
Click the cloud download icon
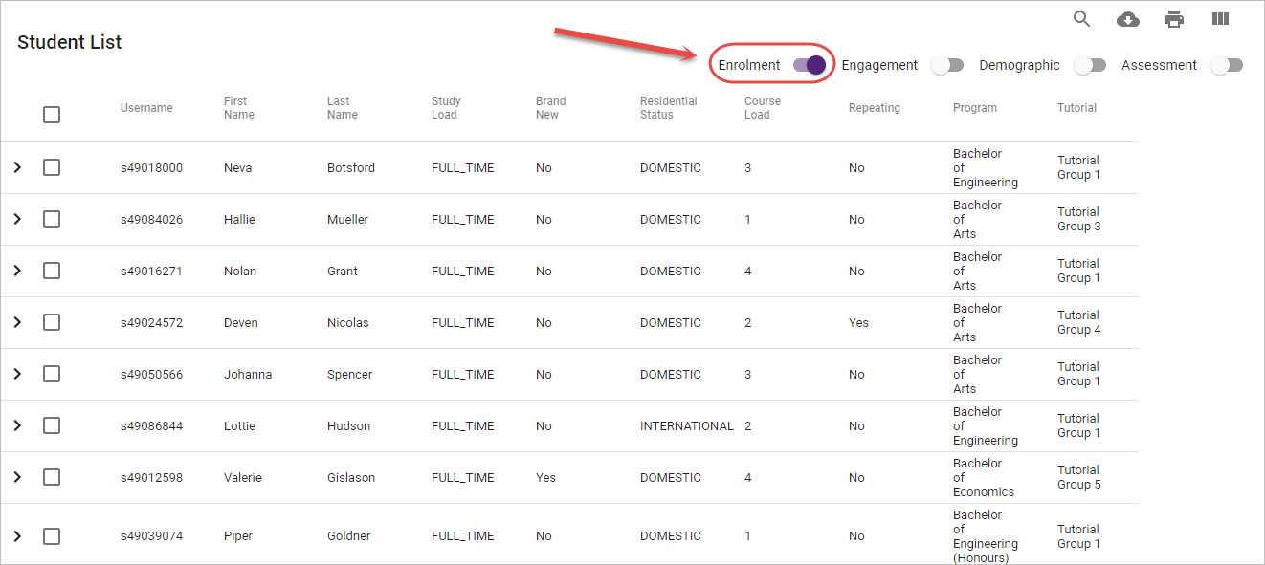pyautogui.click(x=1128, y=19)
